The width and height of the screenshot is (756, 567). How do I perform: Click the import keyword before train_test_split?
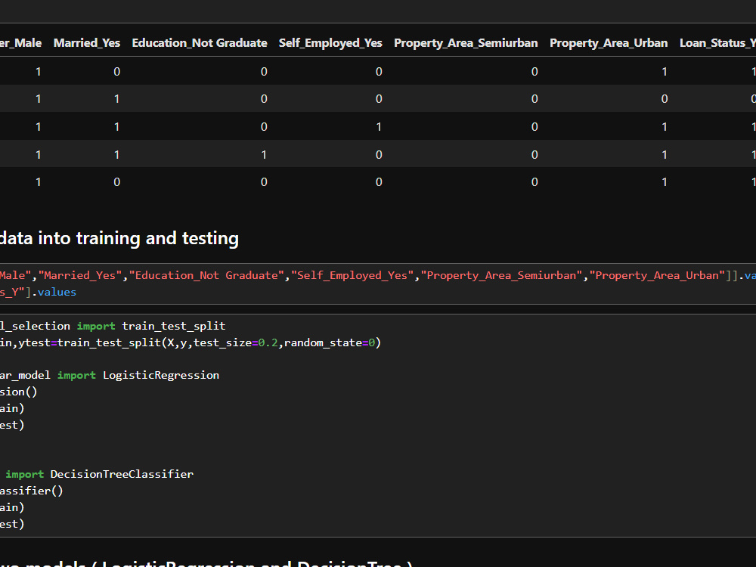(96, 326)
